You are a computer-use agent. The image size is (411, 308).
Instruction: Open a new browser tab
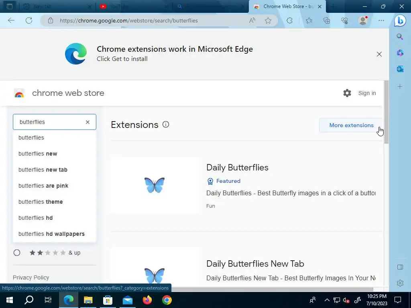click(333, 6)
